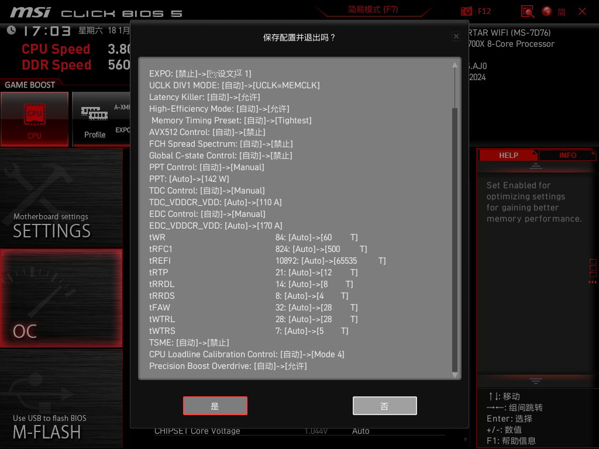Viewport: 599px width, 449px height.
Task: Click the CHIPSET Core Voltage row label
Action: pos(197,431)
